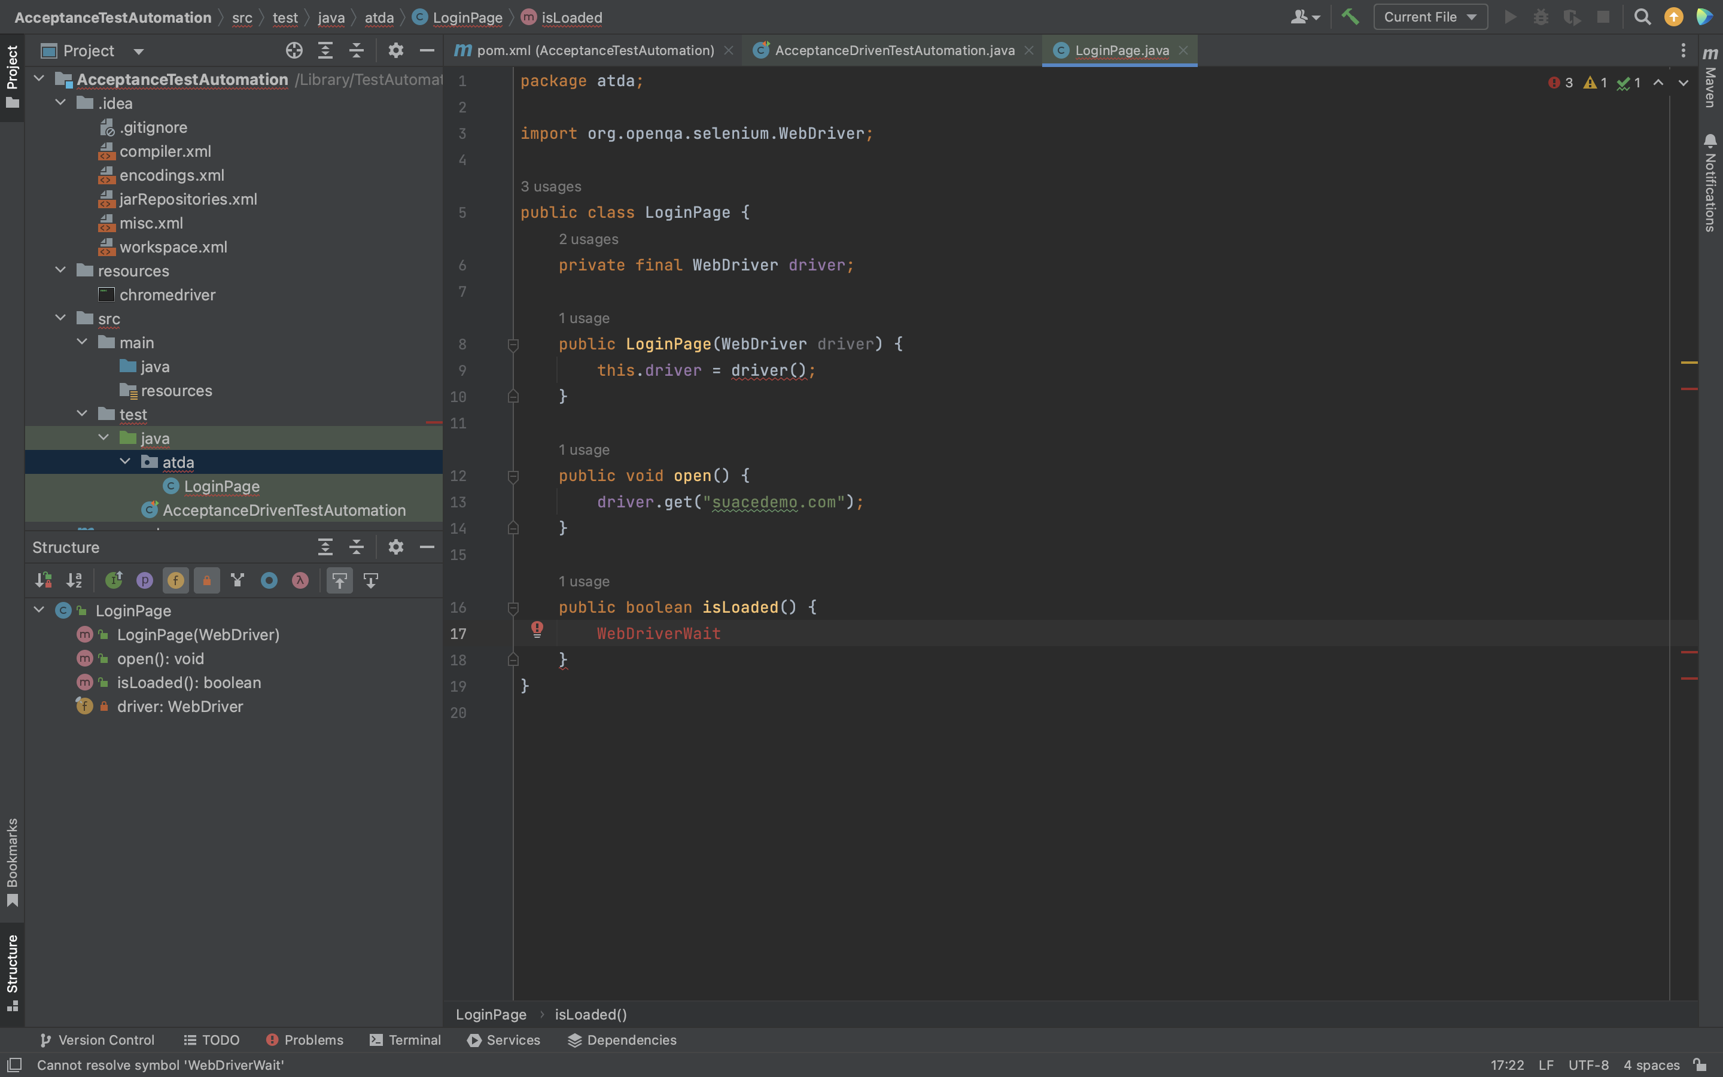Screen dimensions: 1723x1077
Task: Toggle Sort Alphabetically in Structure
Action: 74,580
